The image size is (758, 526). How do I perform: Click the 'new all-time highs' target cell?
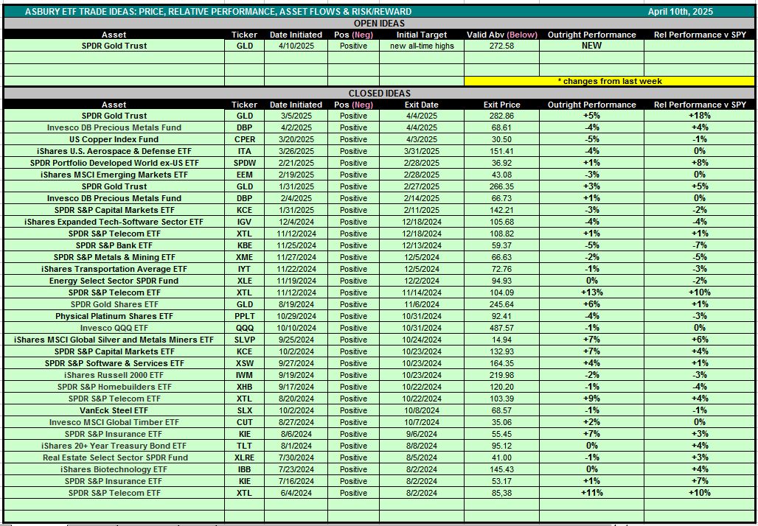(x=423, y=46)
